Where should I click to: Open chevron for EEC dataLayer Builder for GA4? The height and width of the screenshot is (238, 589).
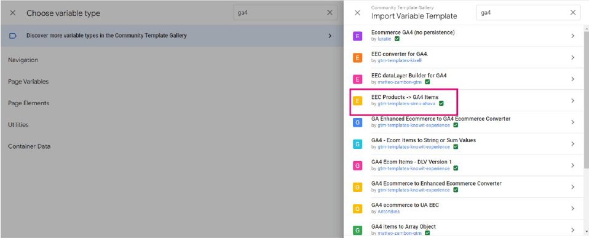[x=573, y=79]
